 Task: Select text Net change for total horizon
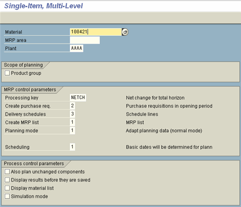point(155,98)
